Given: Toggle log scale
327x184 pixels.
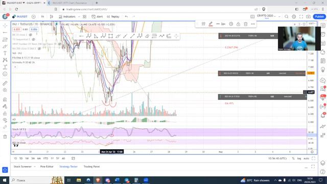Looking at the screenshot, I should (x=299, y=158).
